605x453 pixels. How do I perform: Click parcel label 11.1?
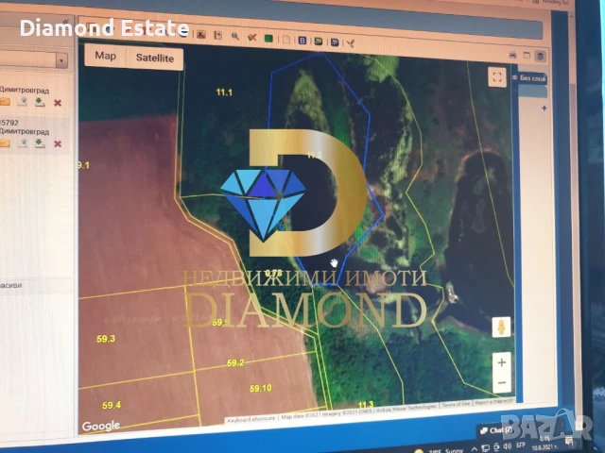224,92
